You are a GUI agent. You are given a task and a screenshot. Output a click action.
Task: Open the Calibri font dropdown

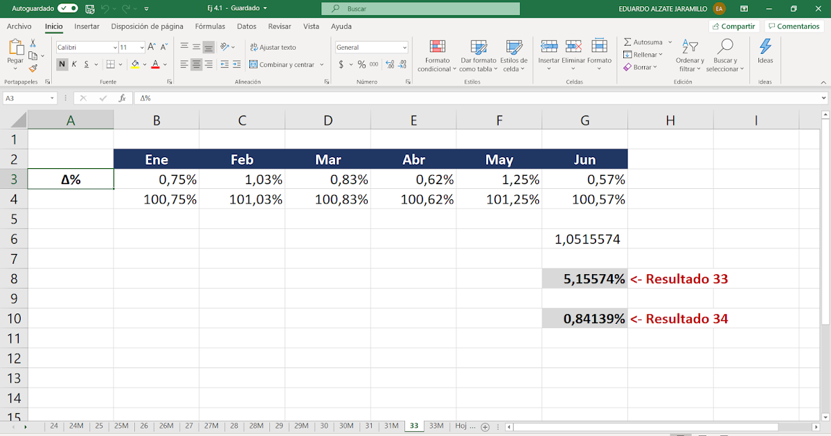(116, 46)
